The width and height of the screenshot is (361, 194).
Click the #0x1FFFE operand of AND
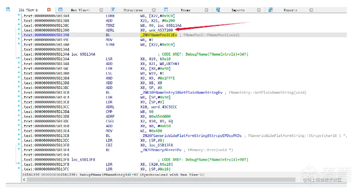[x=166, y=78]
